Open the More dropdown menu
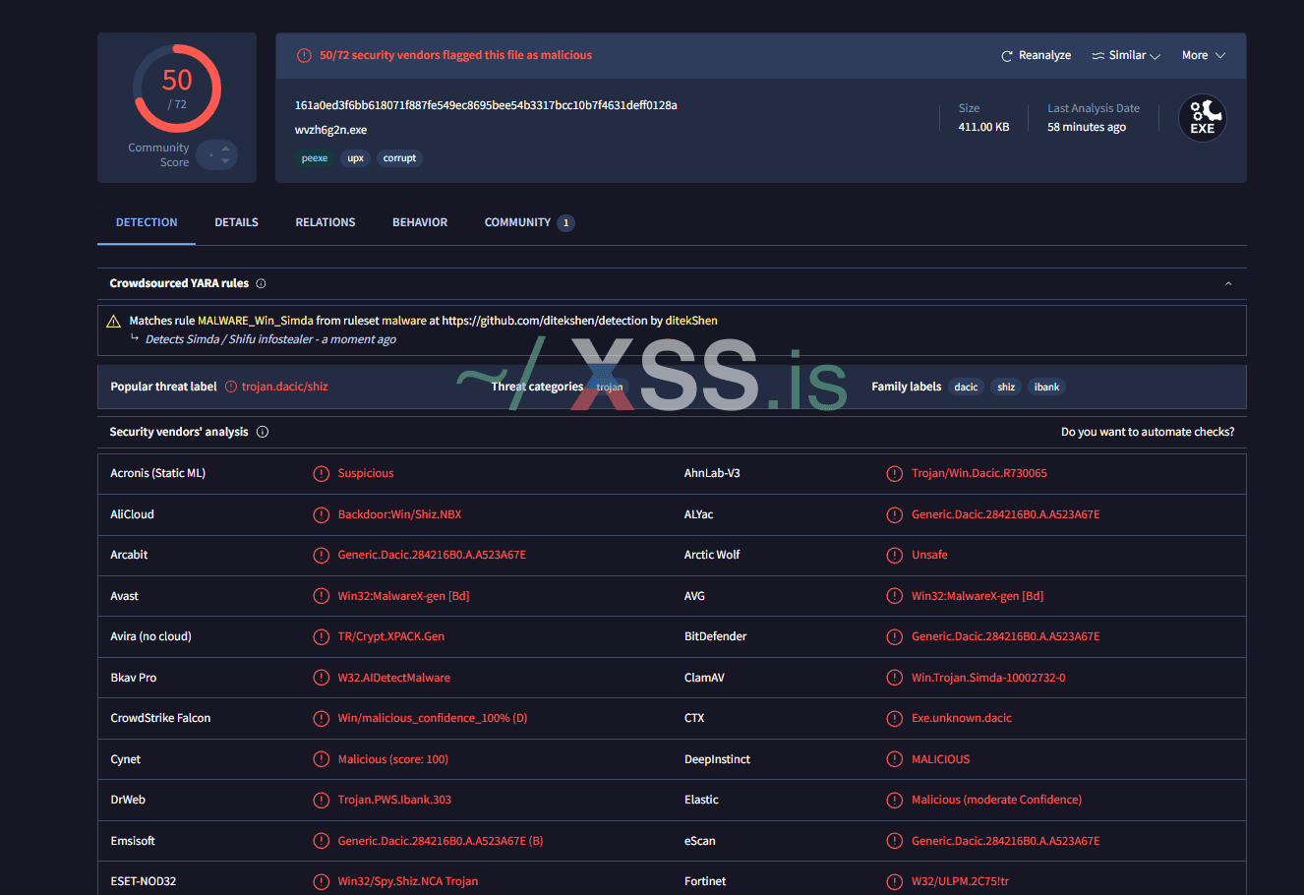Screen dimensions: 1304x895 click(x=1203, y=56)
